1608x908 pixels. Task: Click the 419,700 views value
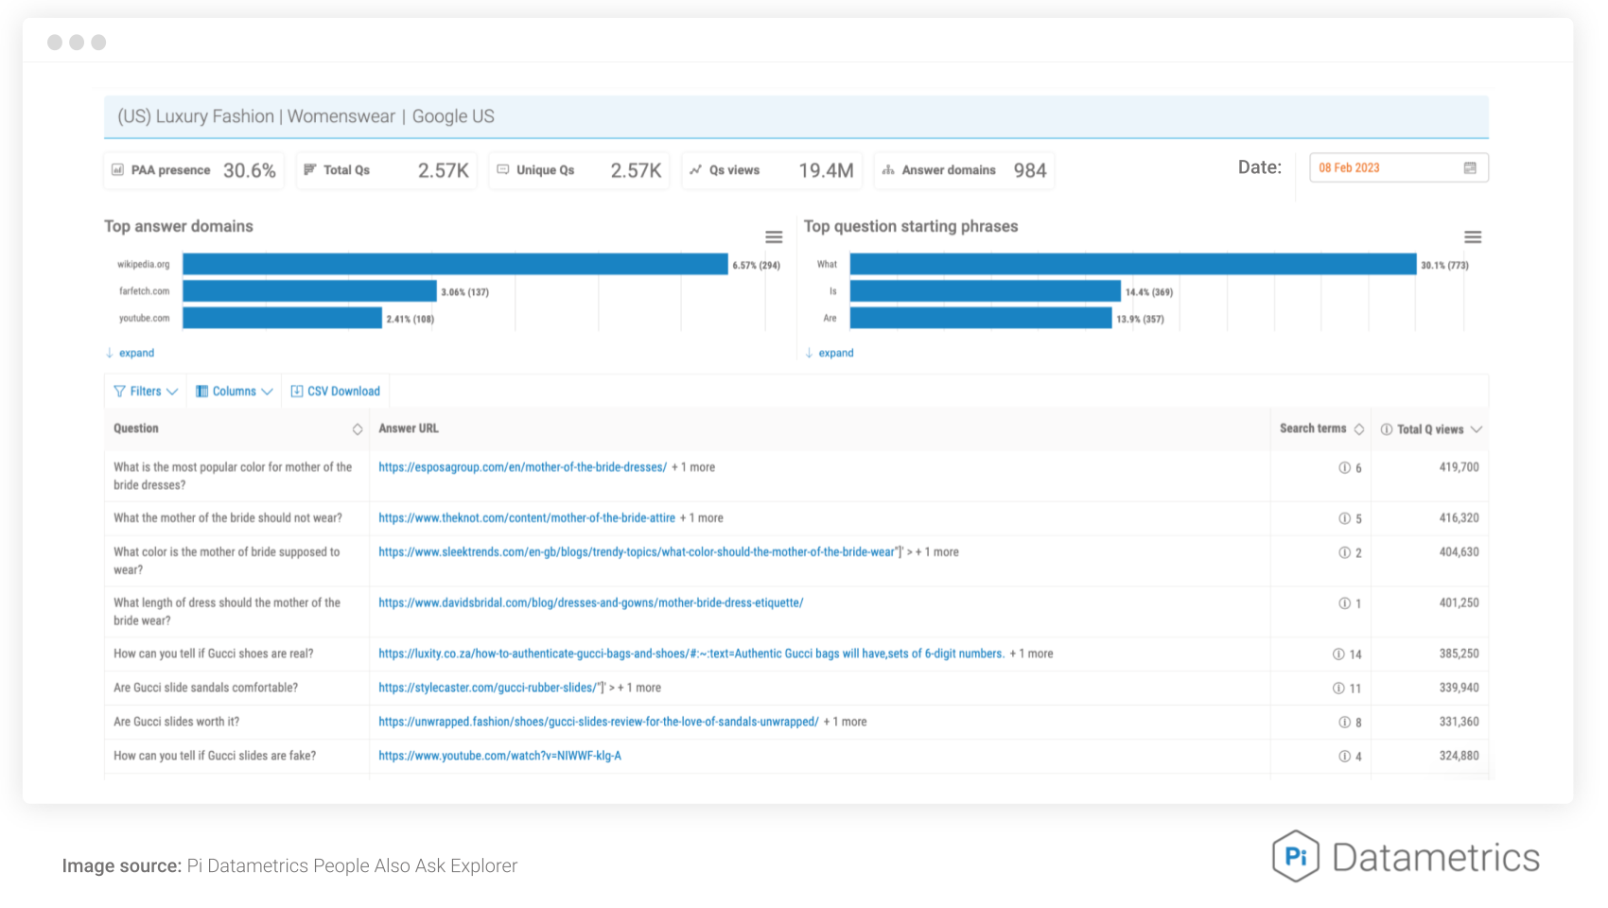pos(1459,467)
